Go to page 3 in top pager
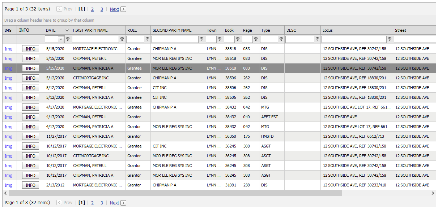 pyautogui.click(x=102, y=9)
